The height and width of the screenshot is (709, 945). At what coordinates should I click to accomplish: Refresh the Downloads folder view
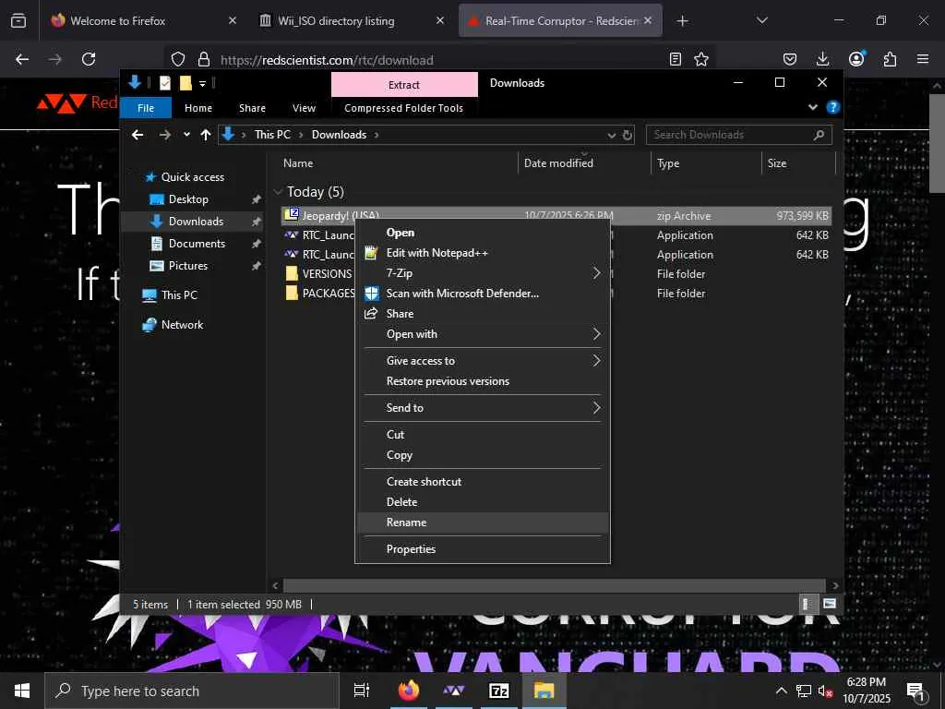point(628,135)
